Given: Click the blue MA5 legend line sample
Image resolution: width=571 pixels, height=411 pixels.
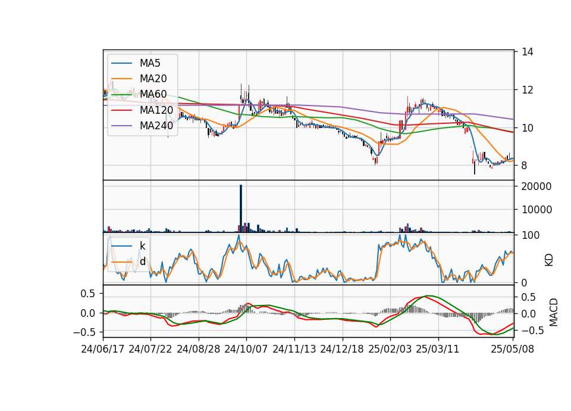Looking at the screenshot, I should [121, 63].
